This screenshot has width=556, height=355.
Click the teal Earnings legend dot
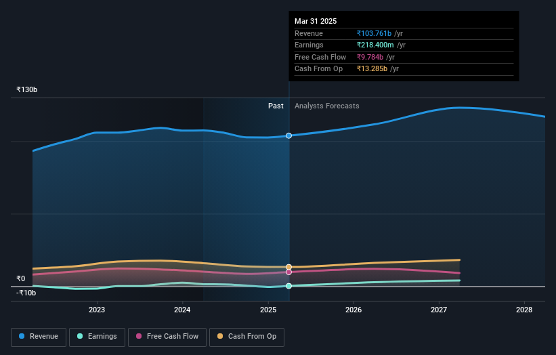pos(80,336)
